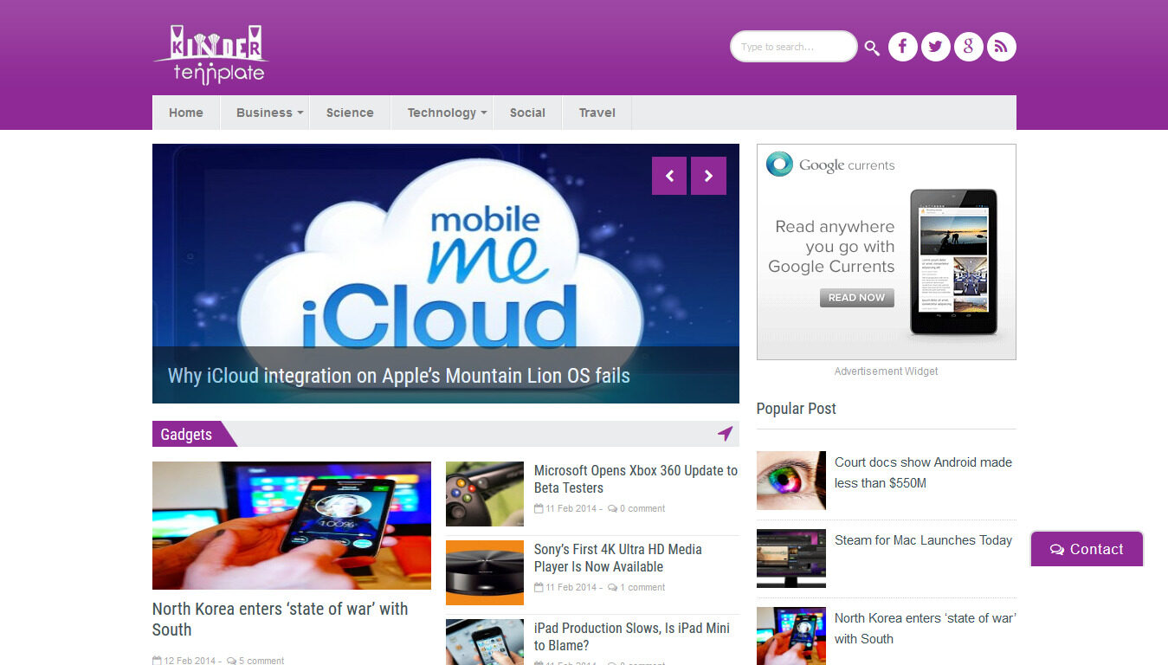Image resolution: width=1168 pixels, height=665 pixels.
Task: Open Sony's First 4K Ultra HD article
Action: click(x=618, y=558)
